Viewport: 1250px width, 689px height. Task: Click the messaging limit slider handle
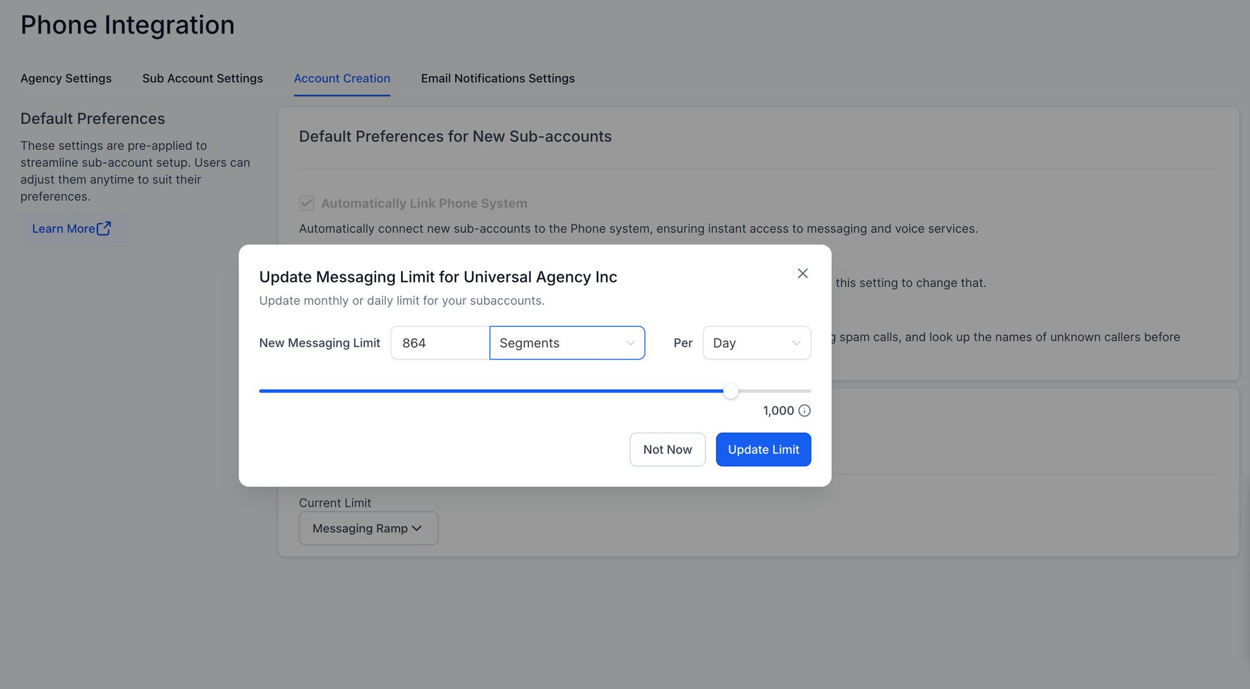pos(731,391)
